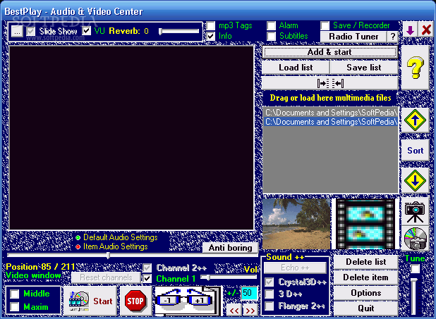Screen dimensions: 436x319
Task: Click the Load list button
Action: point(296,68)
